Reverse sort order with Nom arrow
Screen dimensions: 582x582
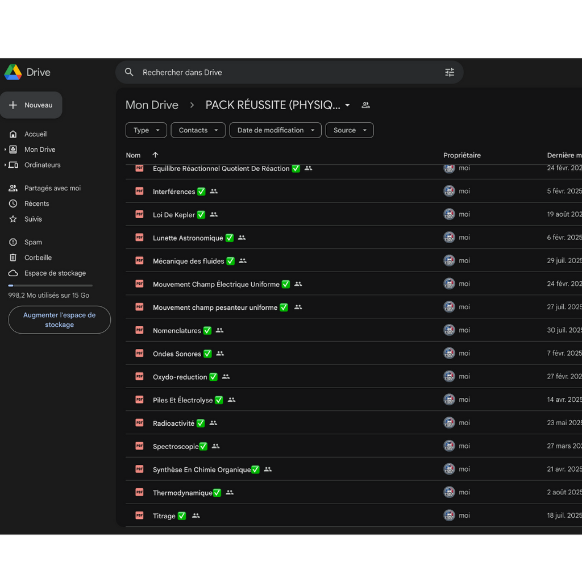tap(155, 155)
